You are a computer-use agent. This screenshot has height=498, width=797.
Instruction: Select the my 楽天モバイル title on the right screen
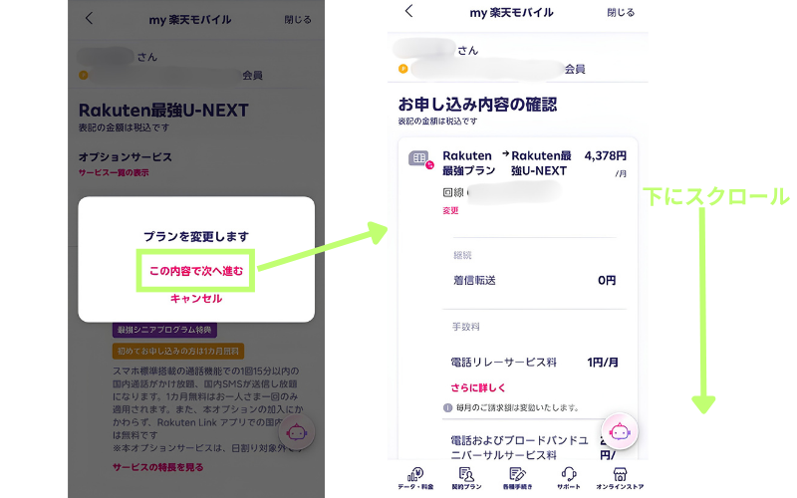[x=511, y=13]
